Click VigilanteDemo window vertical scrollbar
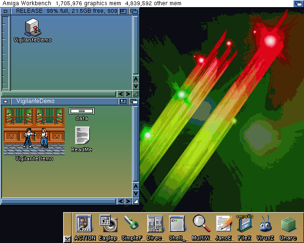This screenshot has height=243, width=304. pyautogui.click(x=136, y=144)
